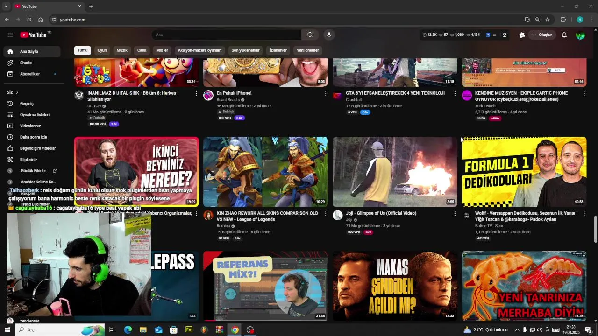Click the YouTube search input field

click(226, 35)
